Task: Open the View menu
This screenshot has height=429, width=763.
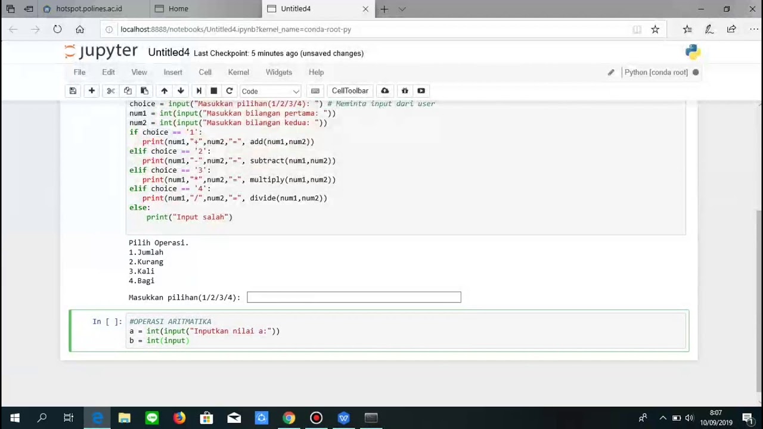Action: pyautogui.click(x=139, y=73)
